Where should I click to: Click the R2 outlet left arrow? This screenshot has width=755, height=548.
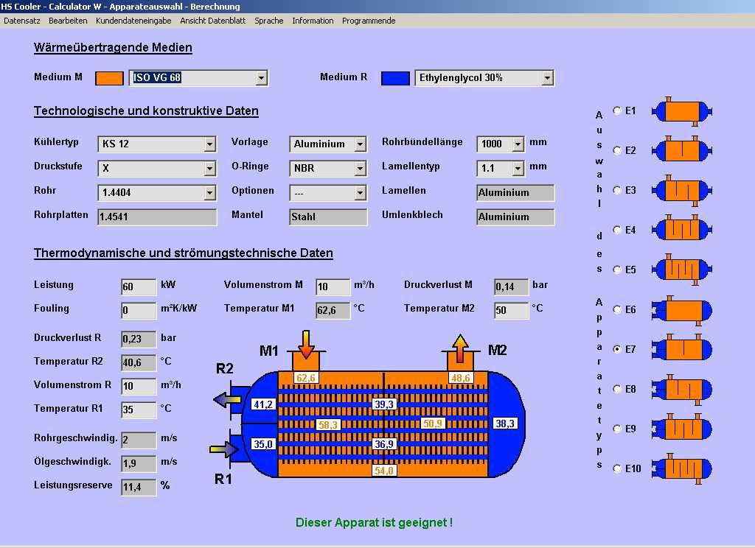(x=227, y=399)
